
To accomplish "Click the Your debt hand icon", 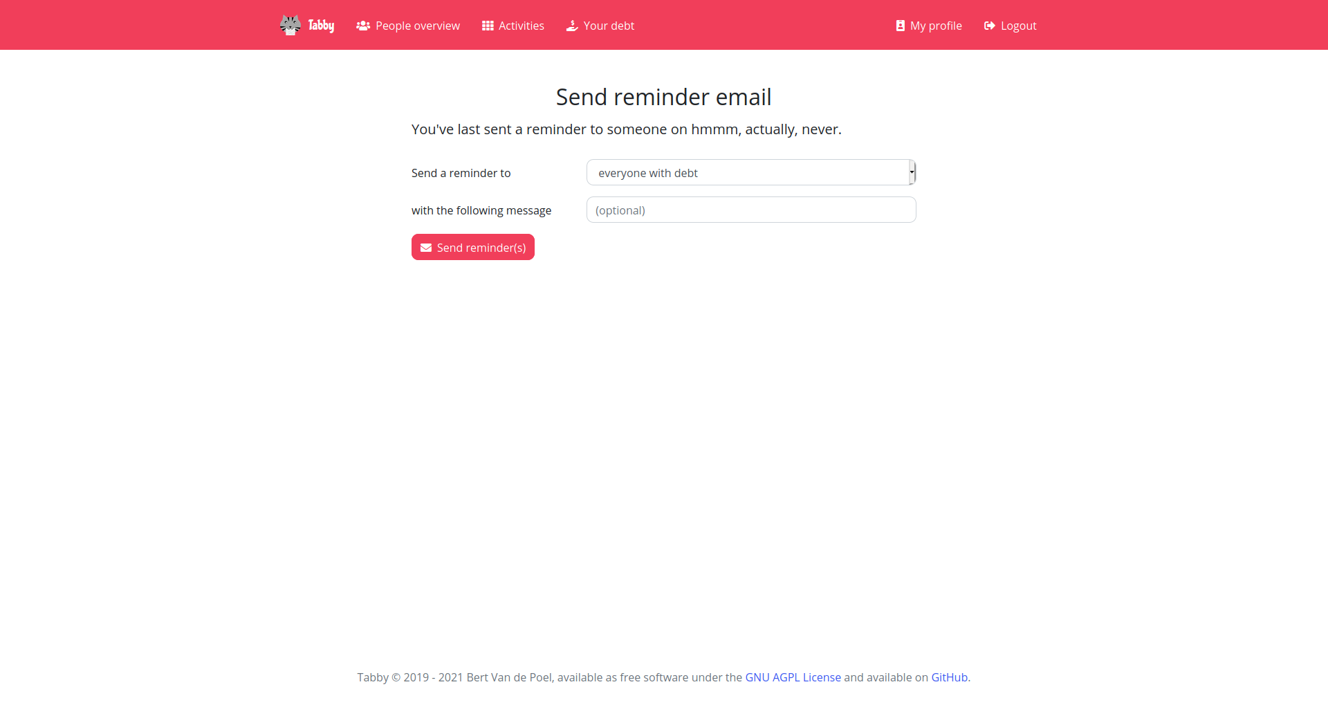I will tap(572, 26).
